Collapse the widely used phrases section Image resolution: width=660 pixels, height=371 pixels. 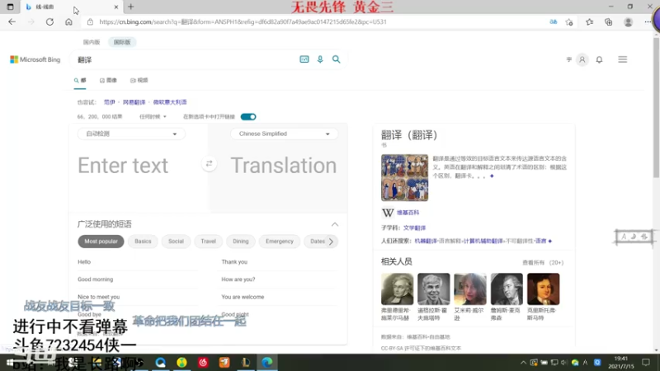tap(335, 224)
